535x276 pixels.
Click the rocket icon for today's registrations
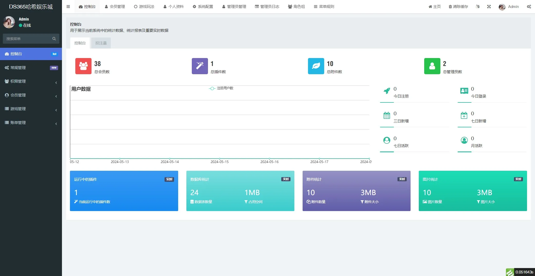(x=387, y=91)
